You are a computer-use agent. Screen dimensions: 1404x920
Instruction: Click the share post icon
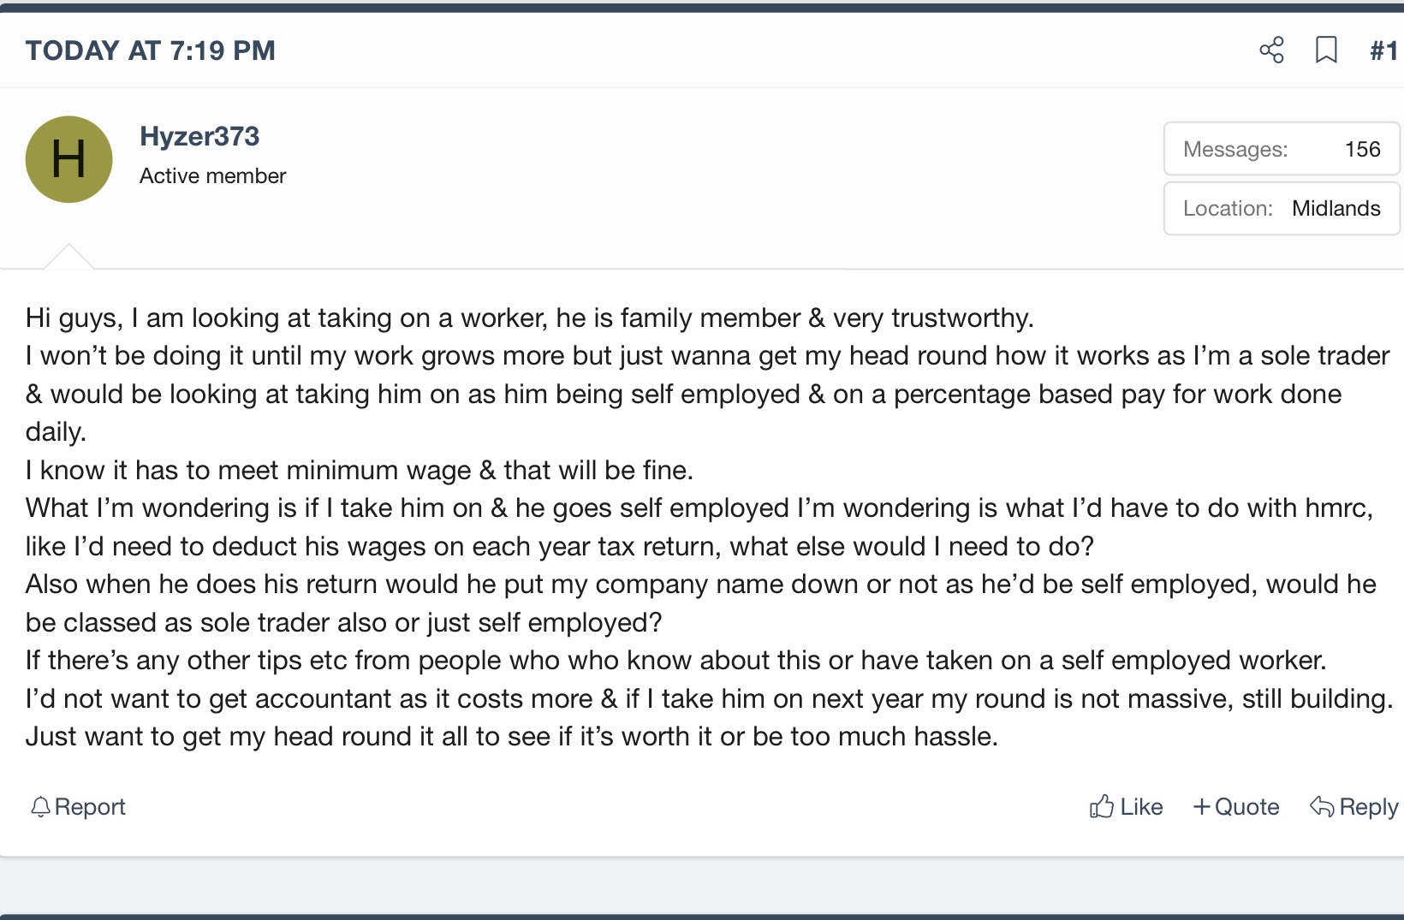(x=1271, y=50)
